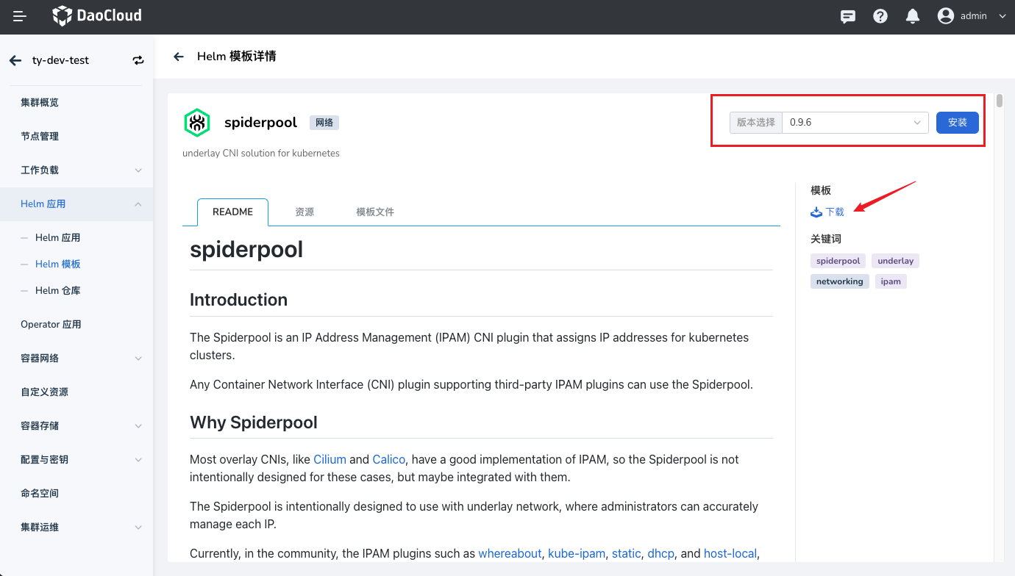The height and width of the screenshot is (576, 1015).
Task: Click the 安装 install button
Action: [957, 123]
